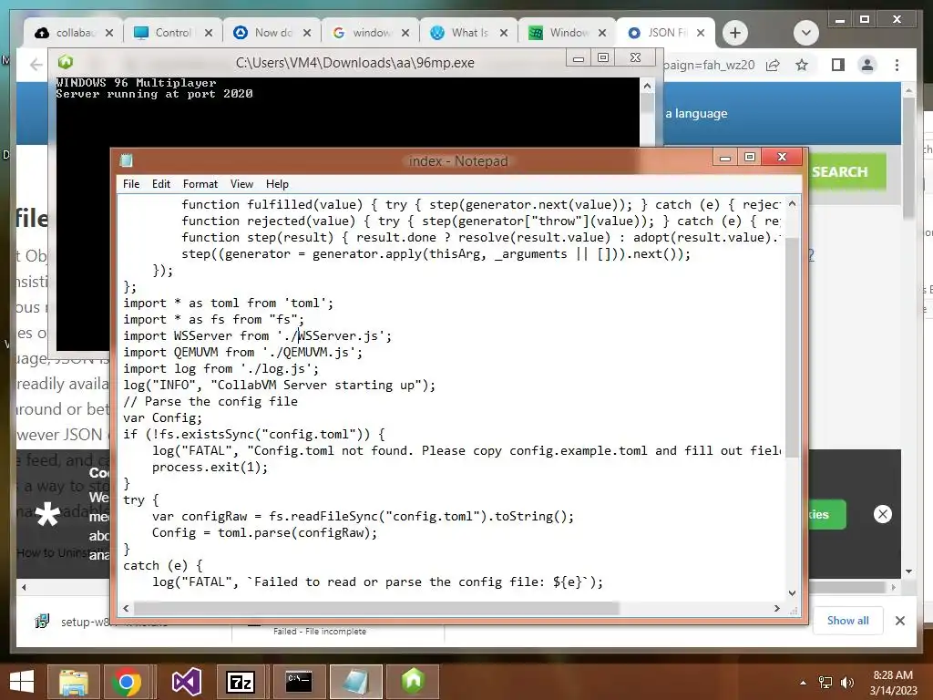Viewport: 933px width, 700px height.
Task: Click Notepad vertical scrollbar thumb
Action: coord(792,346)
